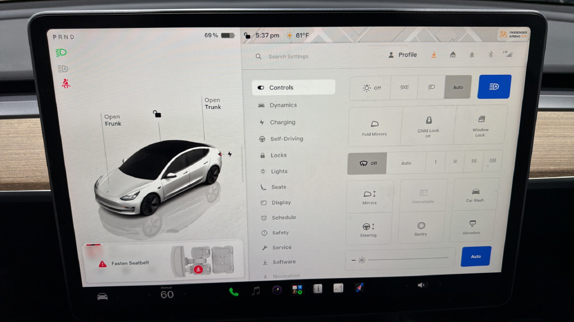The height and width of the screenshot is (322, 574).
Task: Open the driver Profile
Action: tap(402, 55)
